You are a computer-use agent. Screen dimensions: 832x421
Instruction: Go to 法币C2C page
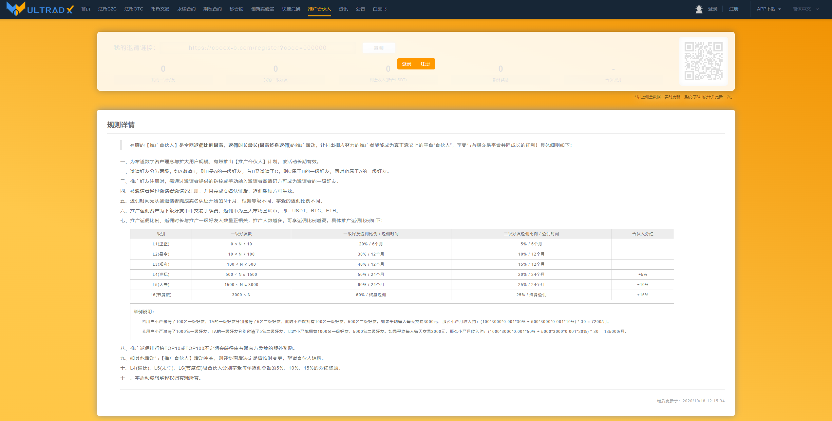pyautogui.click(x=107, y=9)
